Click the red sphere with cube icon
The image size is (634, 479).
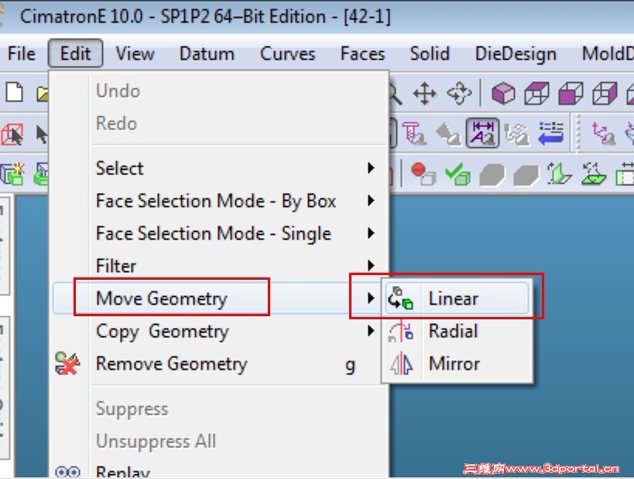(423, 174)
